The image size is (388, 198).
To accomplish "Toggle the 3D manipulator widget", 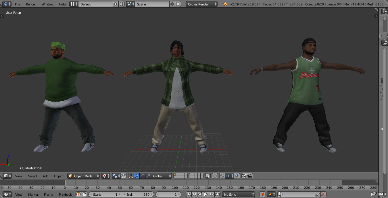I will point(131,176).
